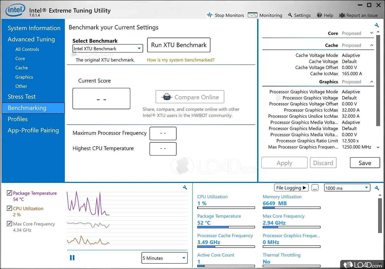
Task: Click the Monitoring graph icon
Action: point(252,15)
